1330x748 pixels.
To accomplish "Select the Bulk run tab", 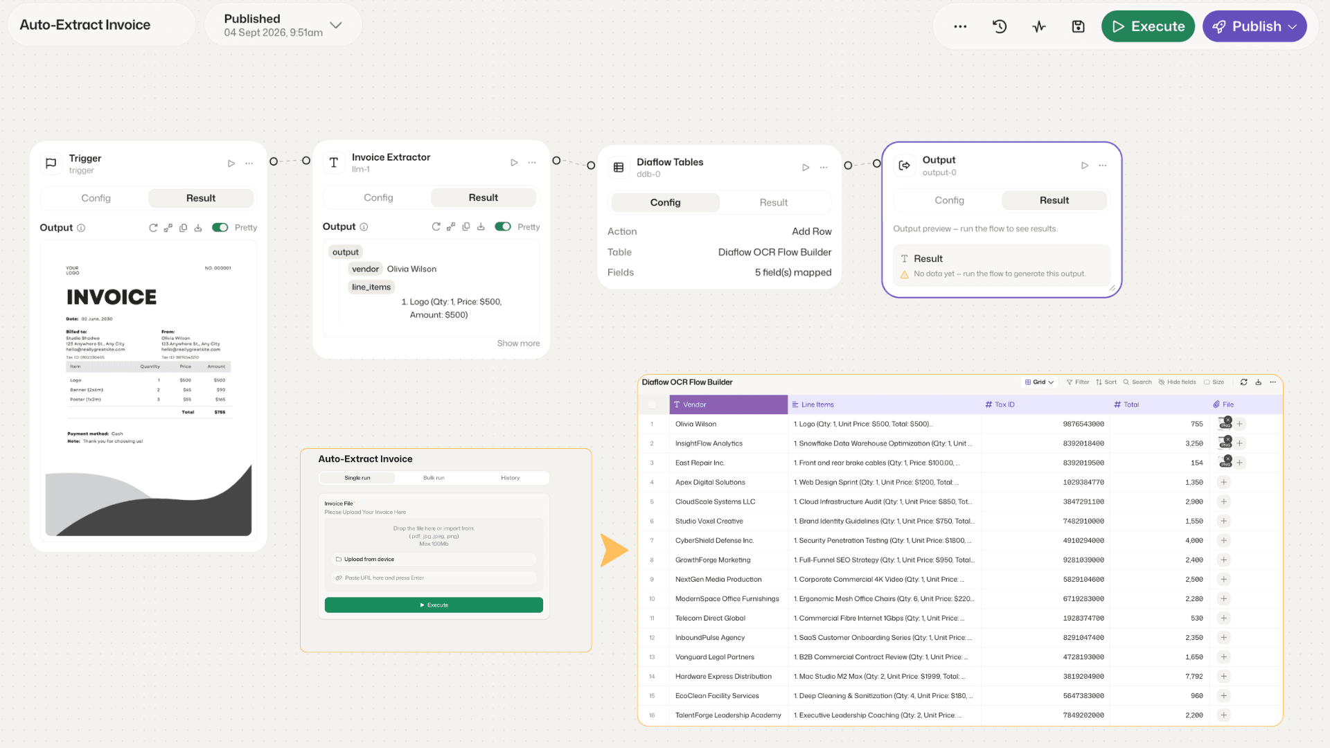I will click(434, 478).
